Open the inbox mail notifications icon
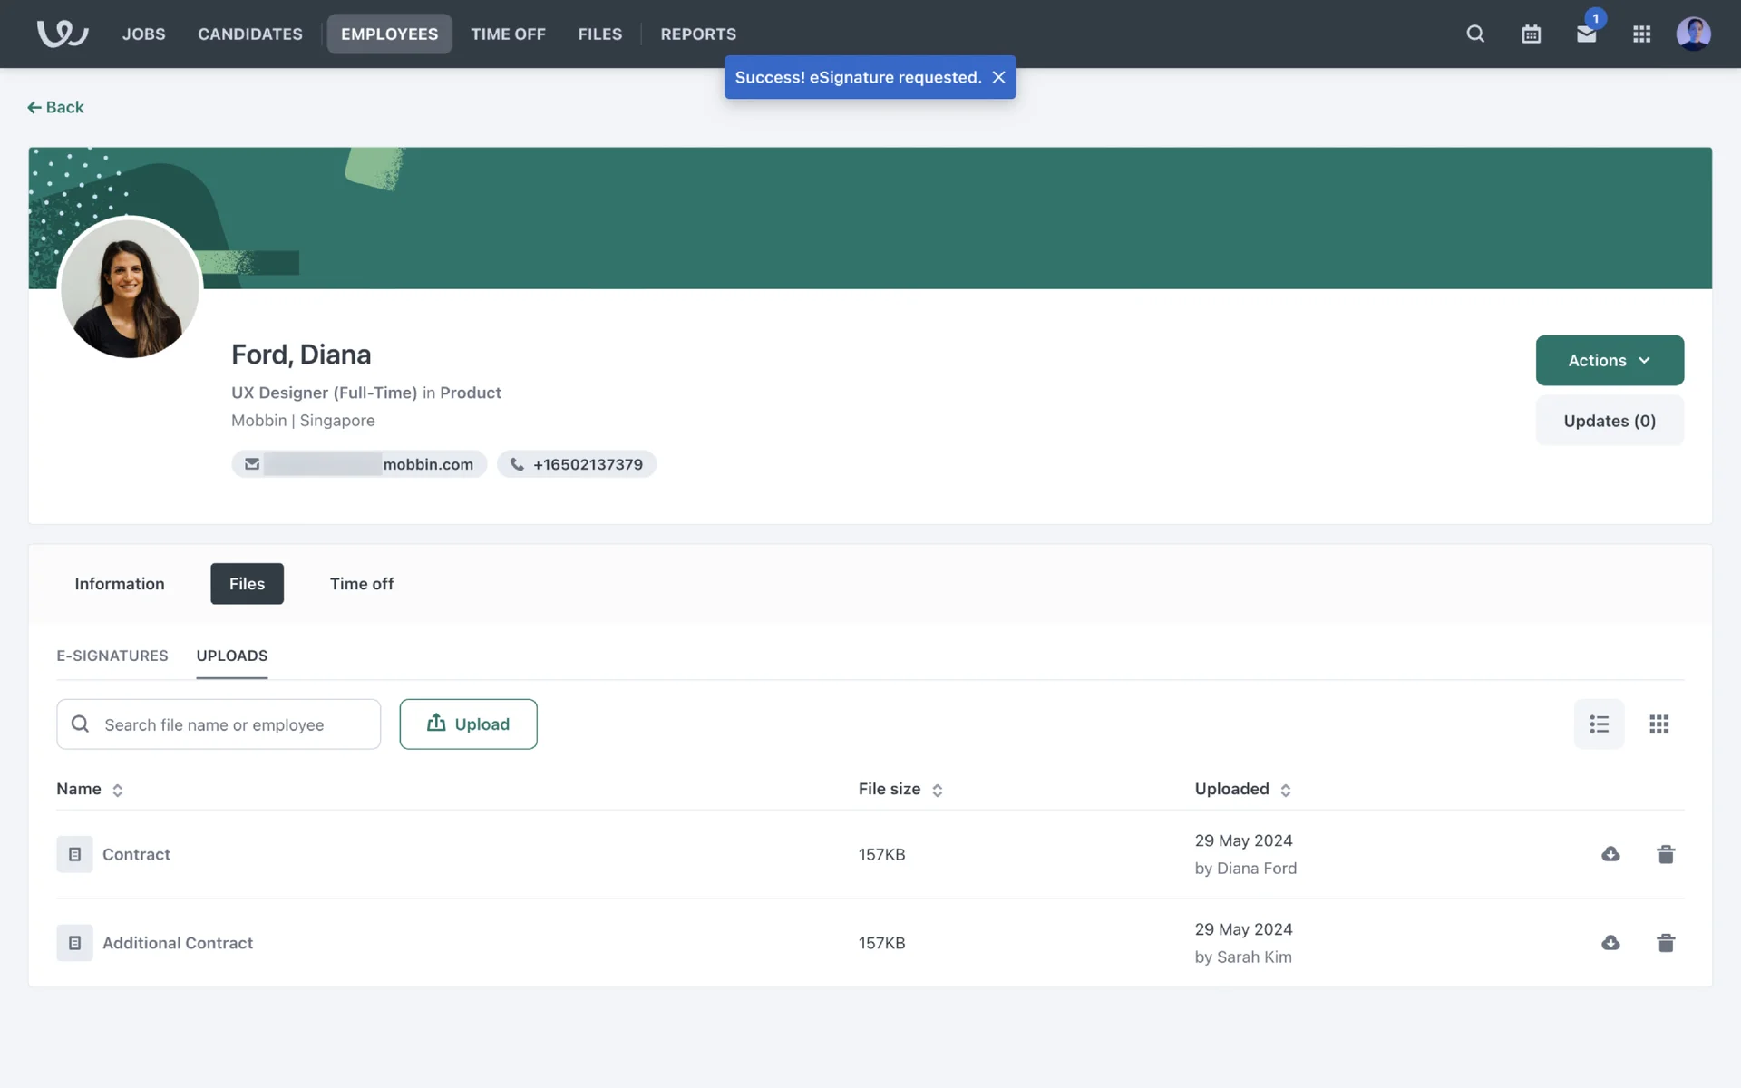This screenshot has height=1088, width=1741. [1586, 34]
